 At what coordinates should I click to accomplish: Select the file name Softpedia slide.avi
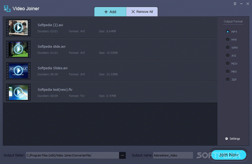[x=51, y=47]
